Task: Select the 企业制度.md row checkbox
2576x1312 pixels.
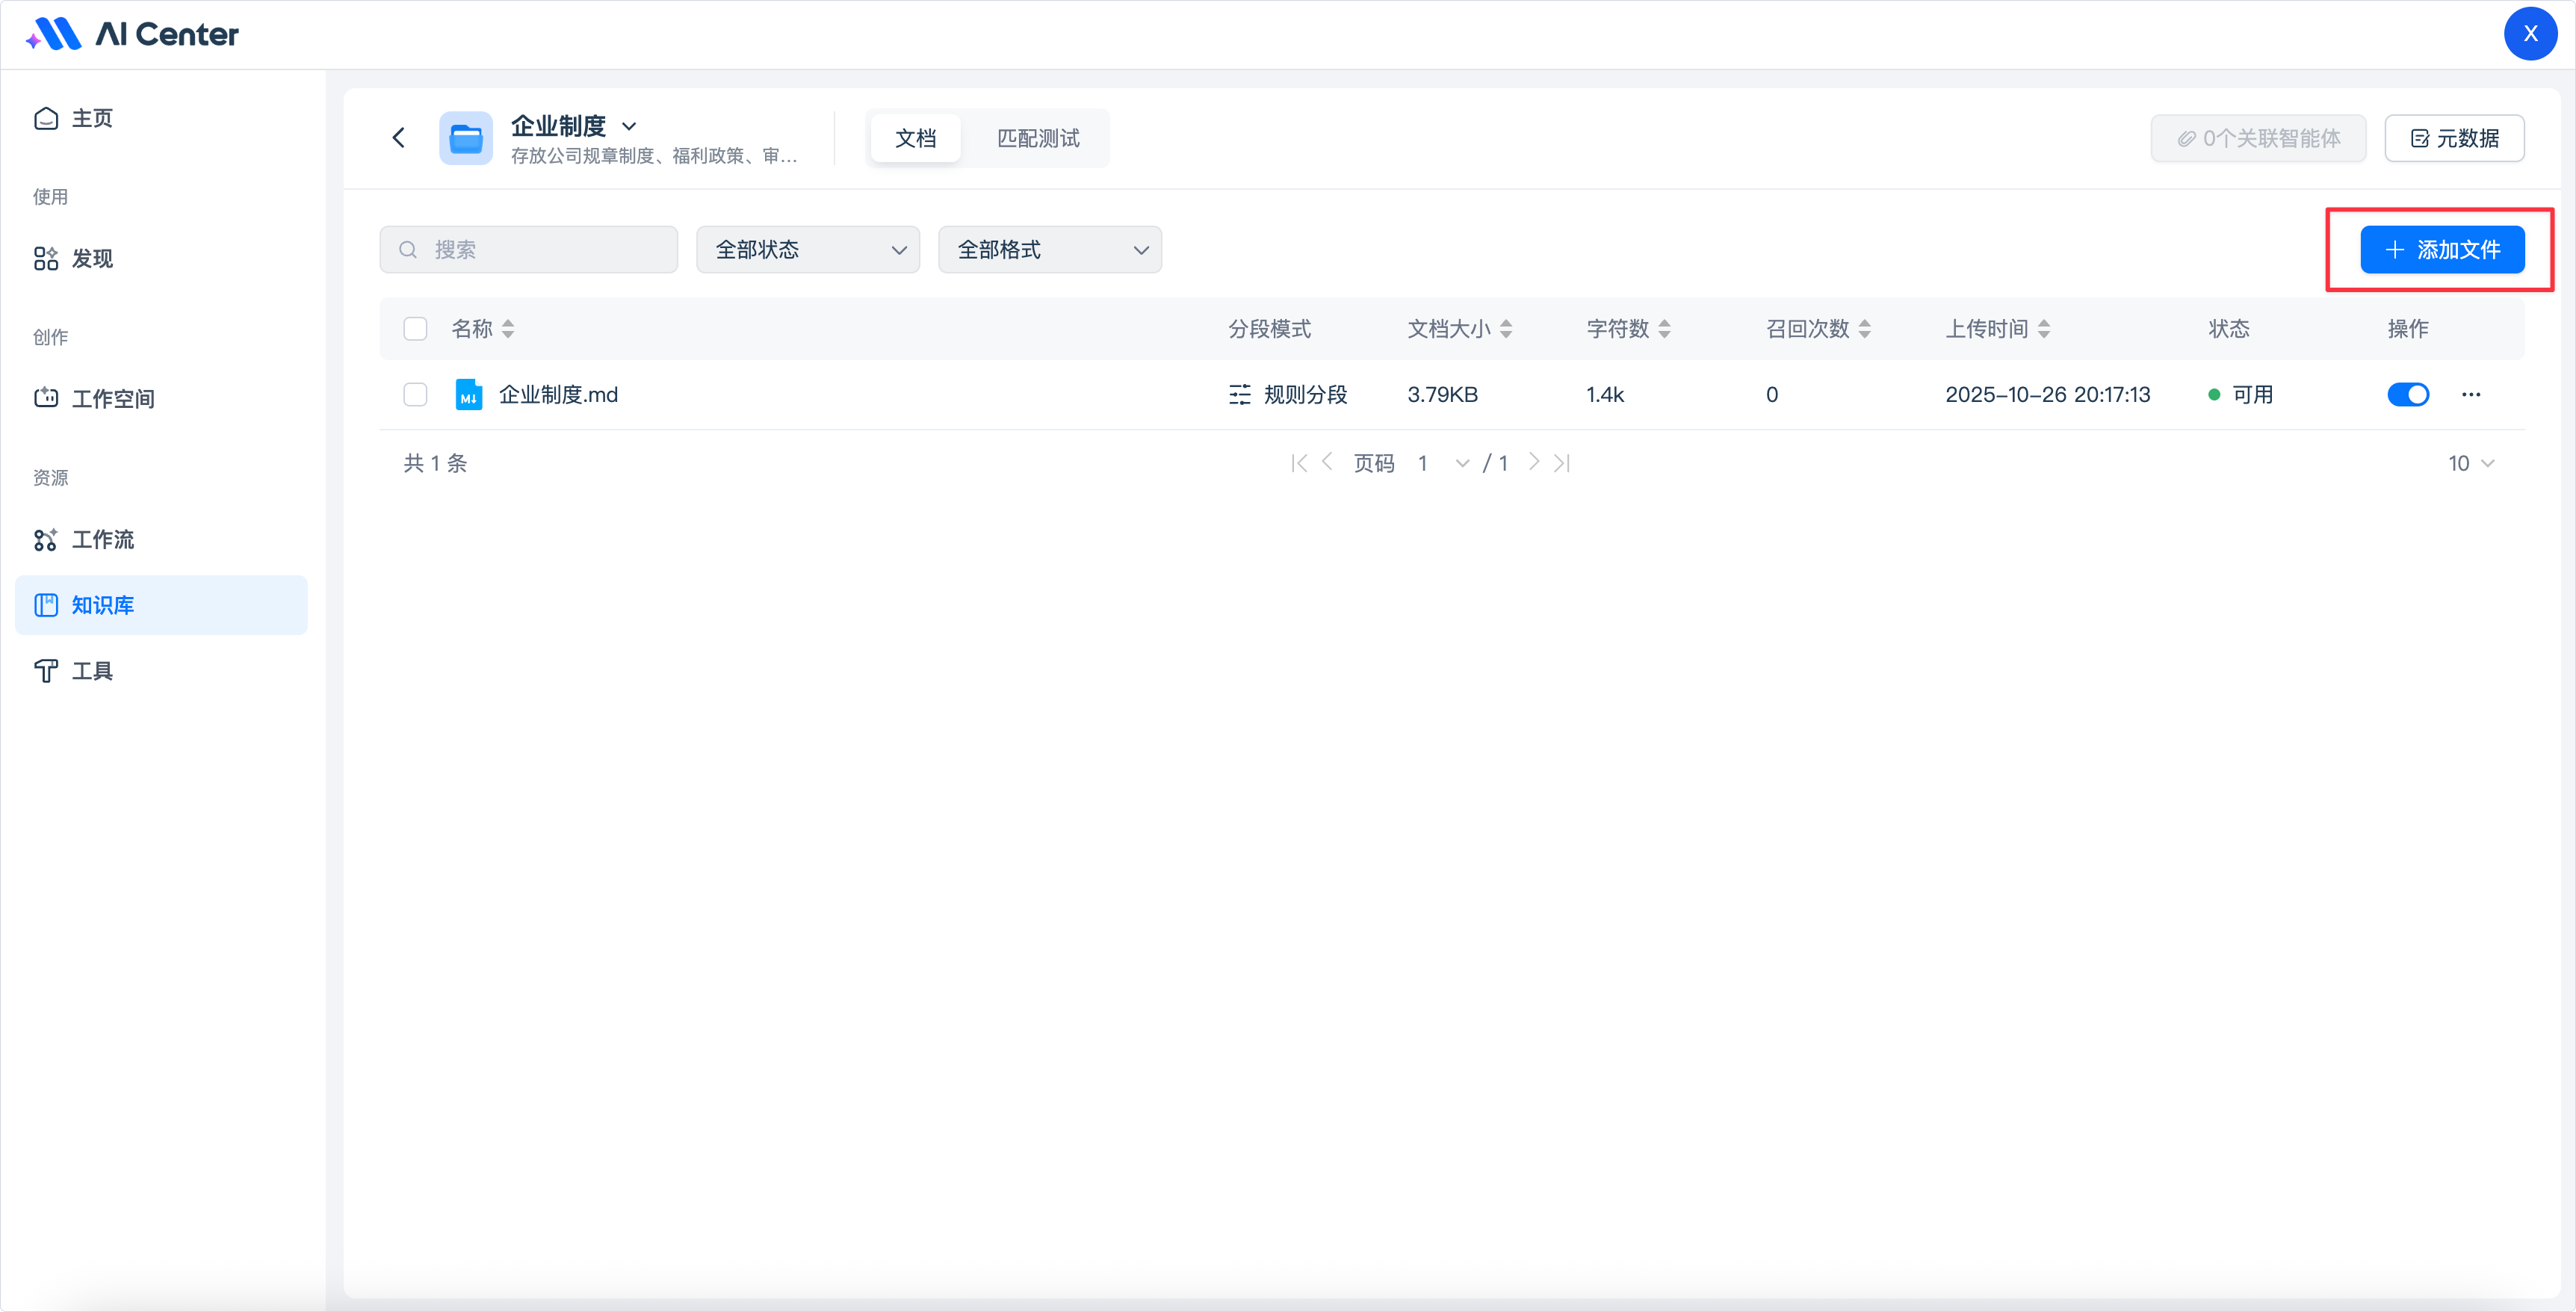Action: [x=415, y=394]
